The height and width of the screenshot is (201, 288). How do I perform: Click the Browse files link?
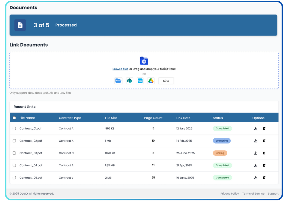120,69
